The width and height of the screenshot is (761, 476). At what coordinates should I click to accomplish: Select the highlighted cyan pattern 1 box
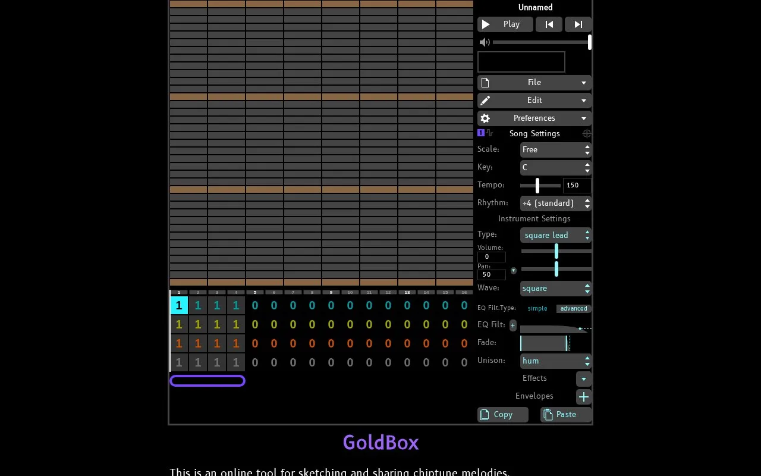point(179,306)
